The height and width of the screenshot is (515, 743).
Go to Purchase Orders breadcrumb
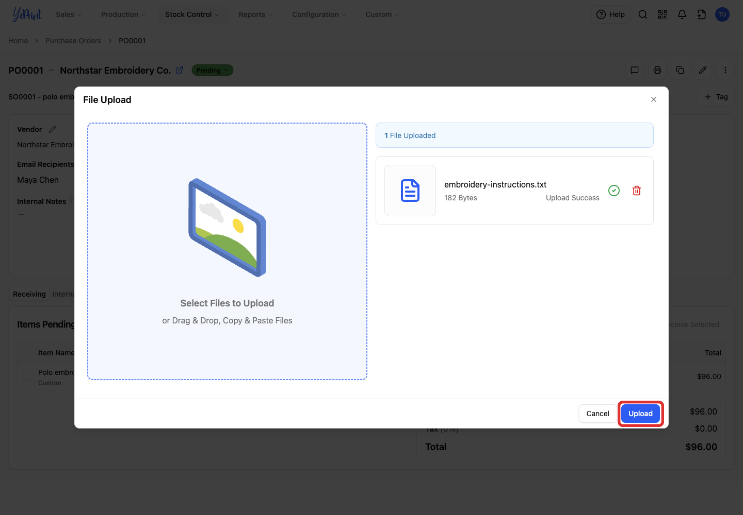73,41
